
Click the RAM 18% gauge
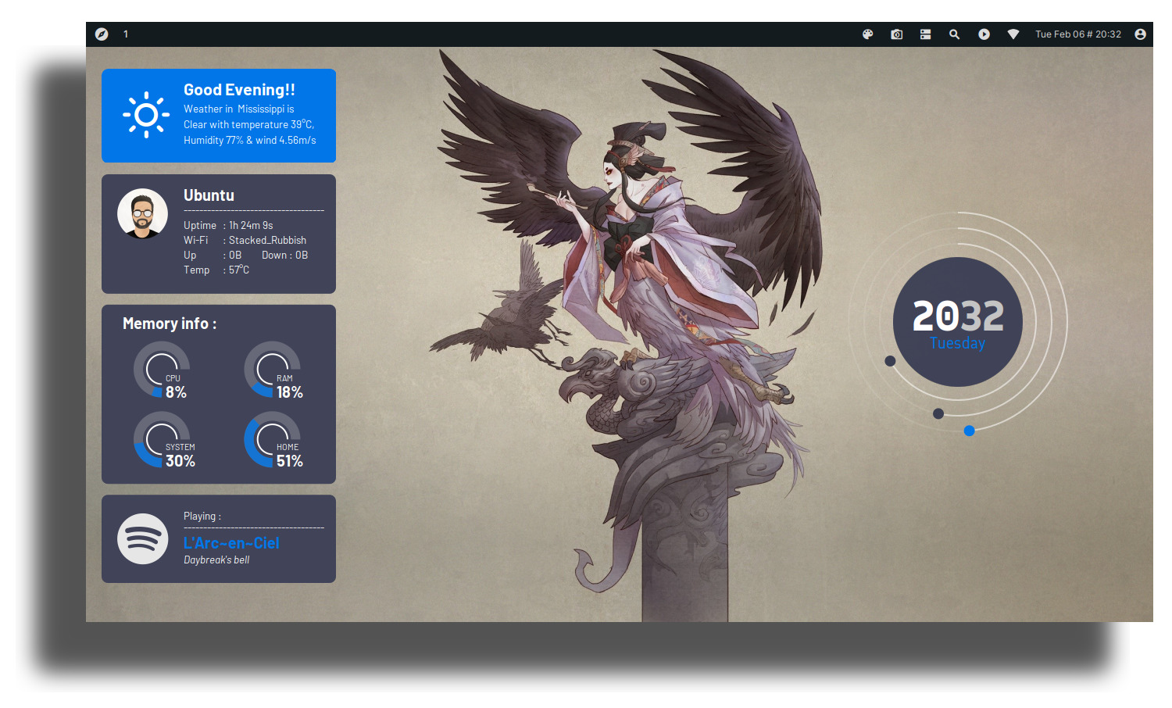click(x=273, y=370)
